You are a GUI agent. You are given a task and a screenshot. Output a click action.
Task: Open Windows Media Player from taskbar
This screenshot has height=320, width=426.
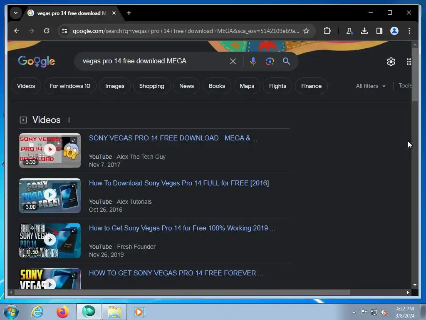click(x=140, y=312)
